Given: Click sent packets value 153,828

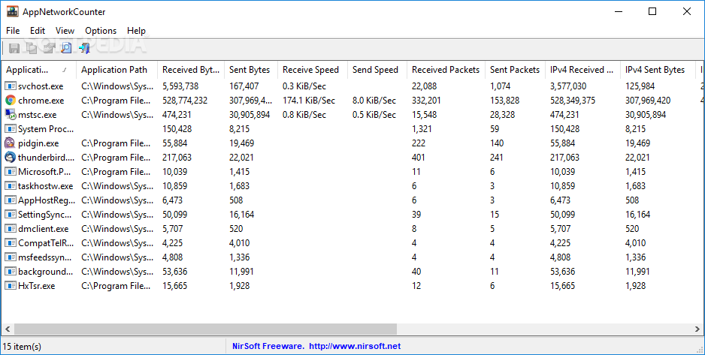Looking at the screenshot, I should [505, 101].
